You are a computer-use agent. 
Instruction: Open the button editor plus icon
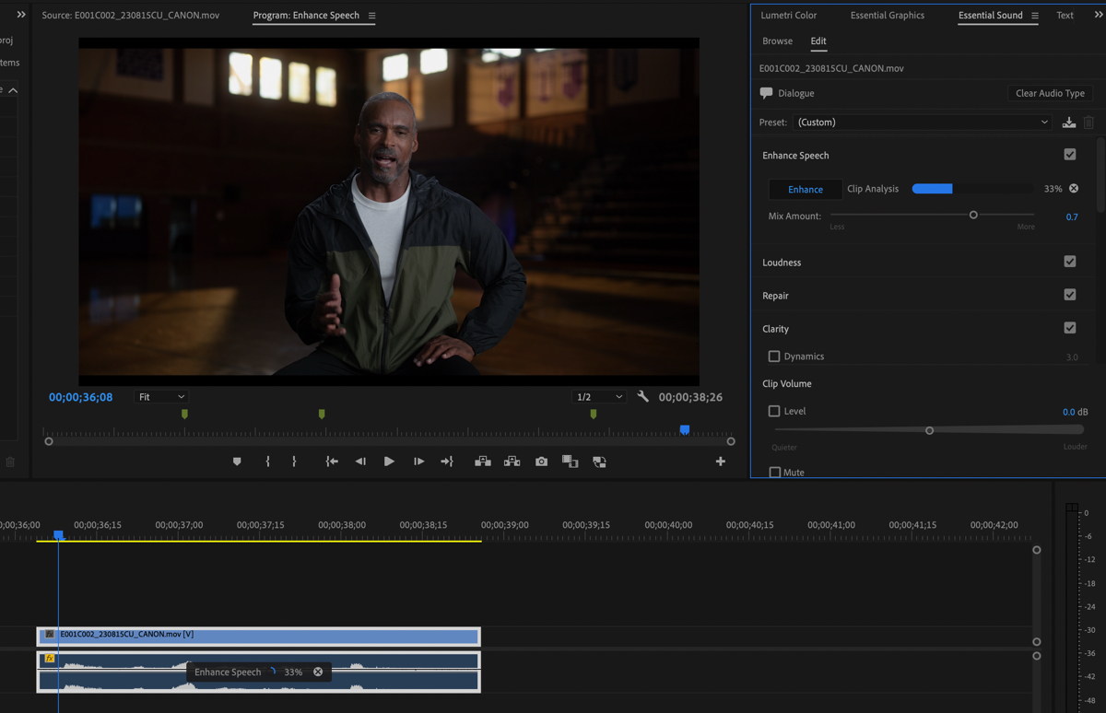(720, 462)
